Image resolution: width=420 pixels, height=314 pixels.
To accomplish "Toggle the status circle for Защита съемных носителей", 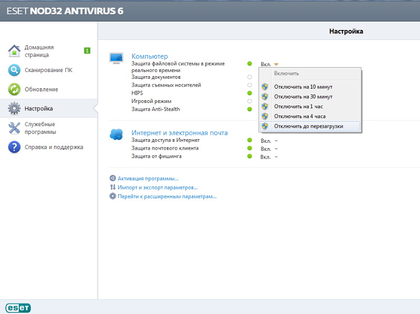I will coord(250,85).
